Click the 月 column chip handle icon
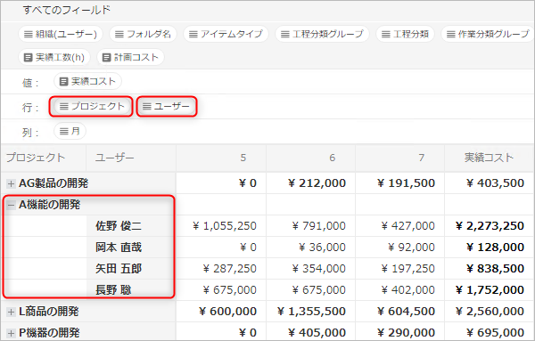Image resolution: width=535 pixels, height=341 pixels. 64,131
